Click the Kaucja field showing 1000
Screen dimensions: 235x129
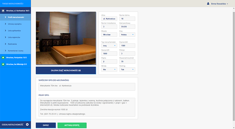109,54
